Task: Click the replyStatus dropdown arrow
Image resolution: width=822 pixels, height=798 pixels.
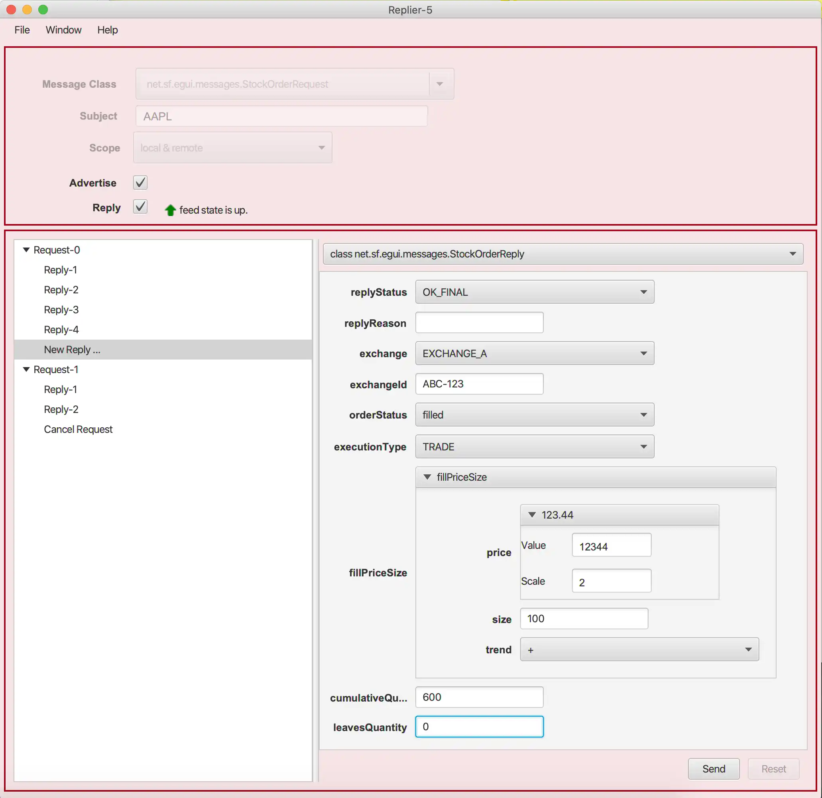Action: pyautogui.click(x=643, y=291)
